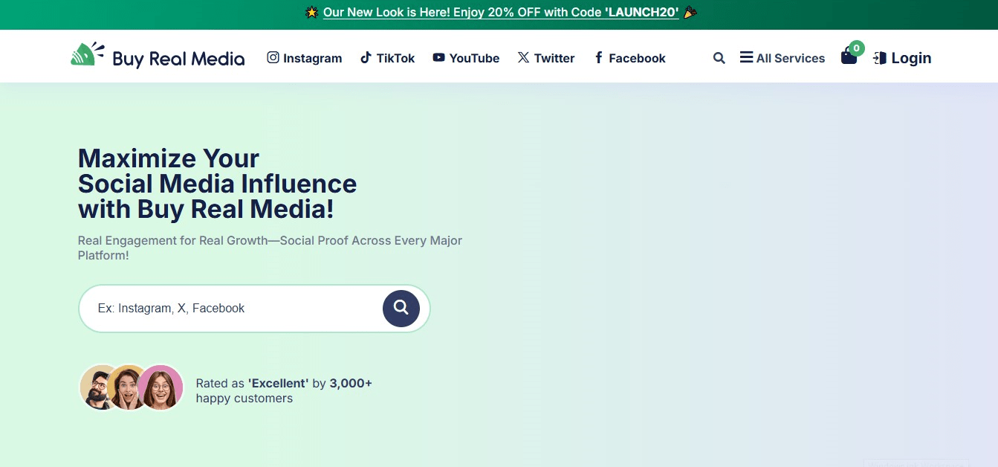Viewport: 998px width, 467px height.
Task: Open the LAUNCH20 promo banner link
Action: click(501, 13)
